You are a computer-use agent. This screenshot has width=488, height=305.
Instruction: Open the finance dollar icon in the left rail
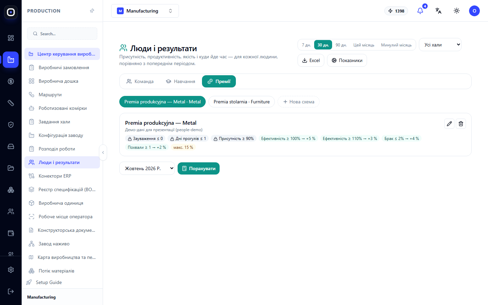(x=11, y=81)
